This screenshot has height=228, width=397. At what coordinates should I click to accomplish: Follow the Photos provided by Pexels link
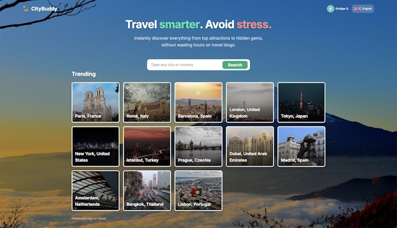click(89, 218)
